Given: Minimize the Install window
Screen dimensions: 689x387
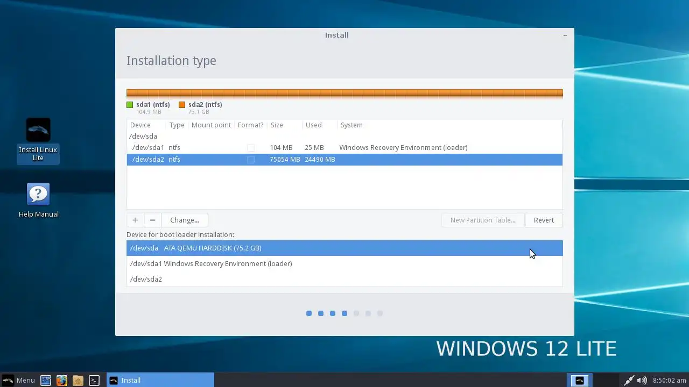Looking at the screenshot, I should 565,35.
